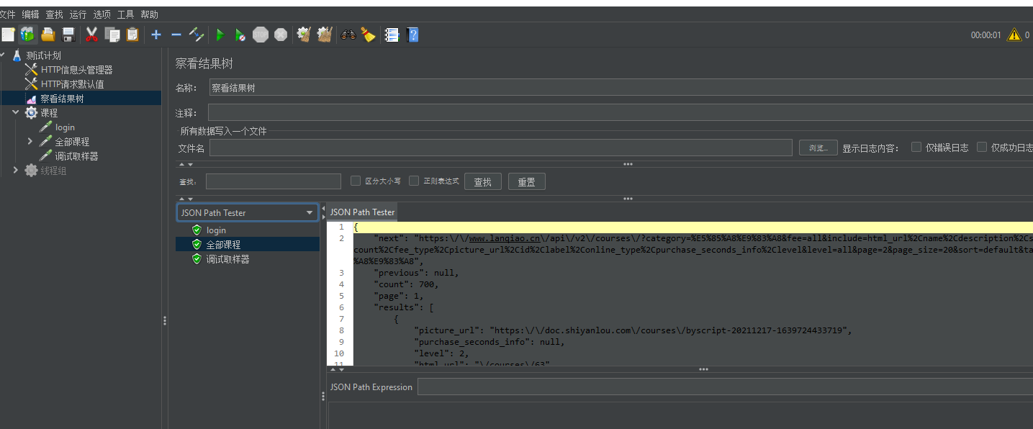Open the Function Helper list icon
This screenshot has width=1033, height=429.
(392, 35)
